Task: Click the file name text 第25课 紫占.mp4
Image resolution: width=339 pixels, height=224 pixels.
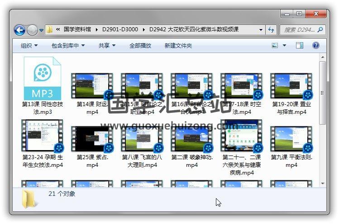Action: pos(92,161)
